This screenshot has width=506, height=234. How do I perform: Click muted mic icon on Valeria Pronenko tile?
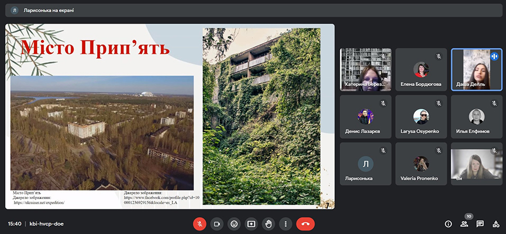coord(439,150)
